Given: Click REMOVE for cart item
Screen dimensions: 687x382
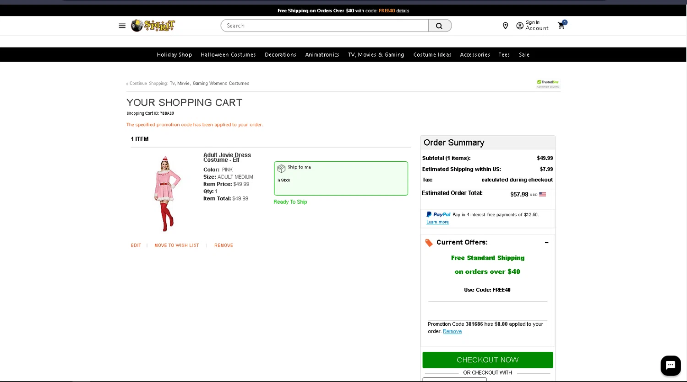Looking at the screenshot, I should (x=224, y=245).
